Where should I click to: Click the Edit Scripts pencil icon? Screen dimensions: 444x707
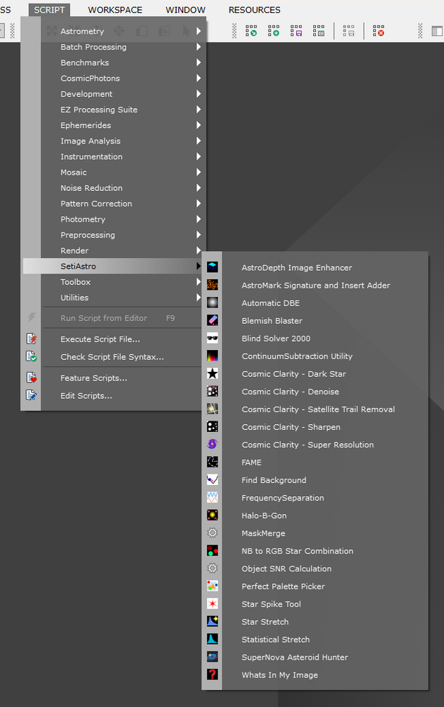31,395
